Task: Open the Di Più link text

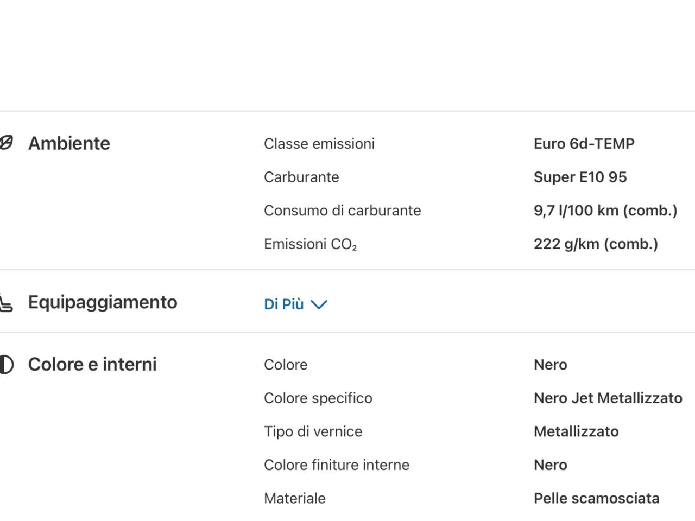Action: tap(283, 304)
